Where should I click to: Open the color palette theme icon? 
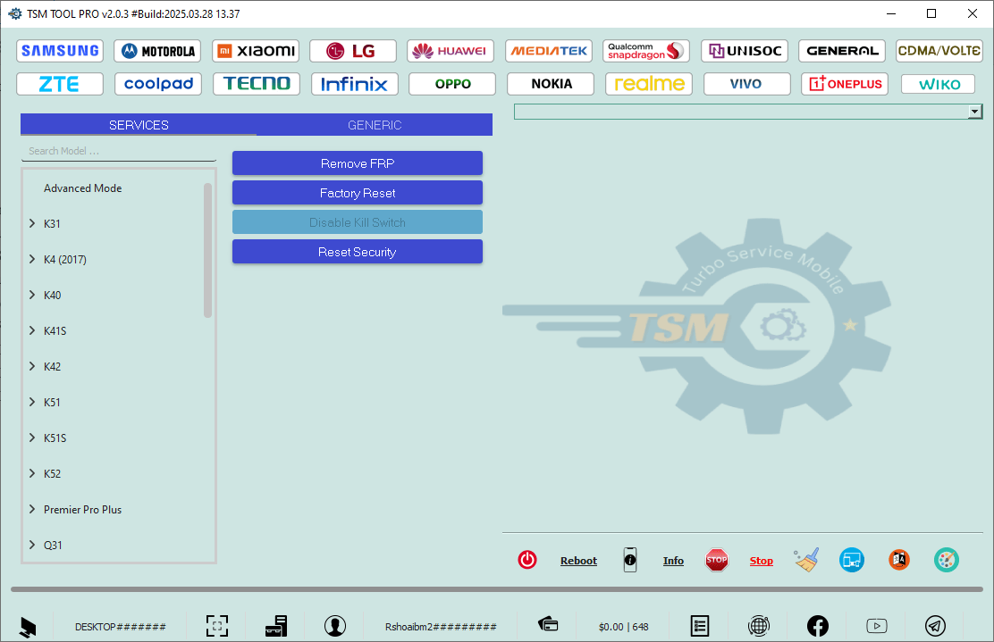[x=947, y=560]
